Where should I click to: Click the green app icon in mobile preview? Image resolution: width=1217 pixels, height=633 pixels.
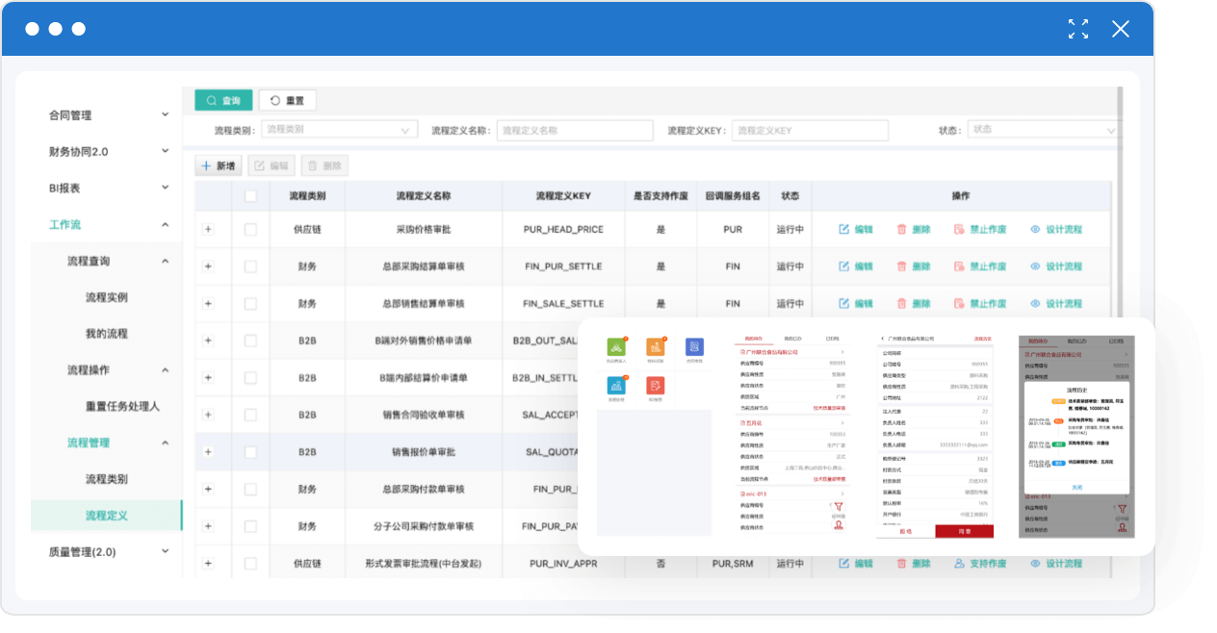[616, 347]
